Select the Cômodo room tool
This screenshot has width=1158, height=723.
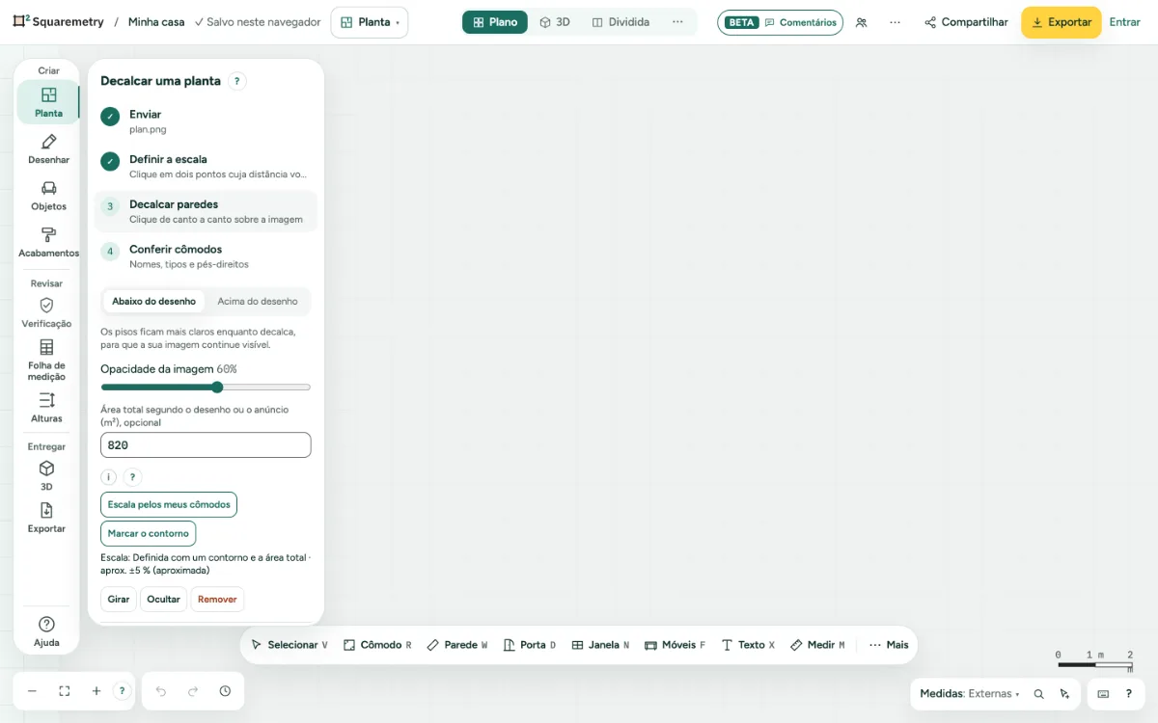pos(377,645)
